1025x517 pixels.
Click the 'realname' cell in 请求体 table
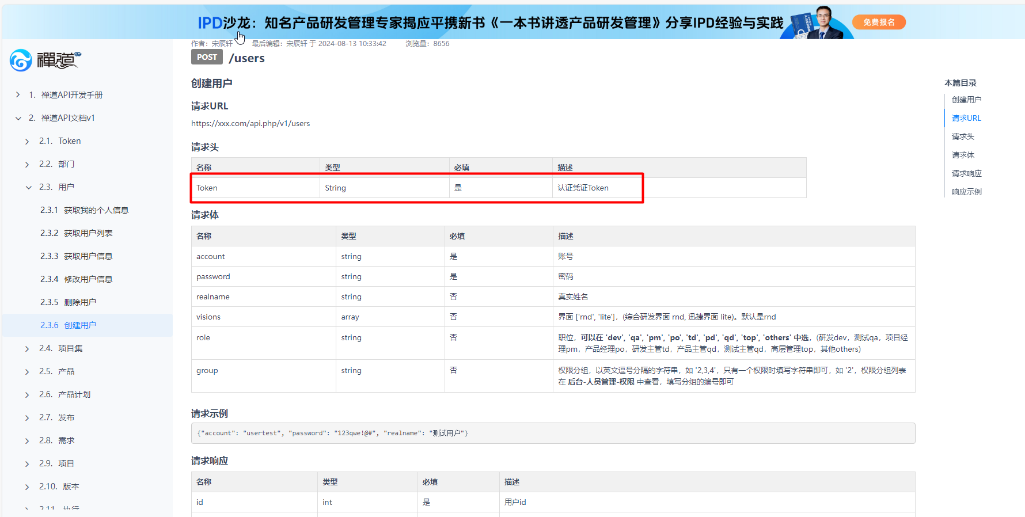click(x=264, y=296)
